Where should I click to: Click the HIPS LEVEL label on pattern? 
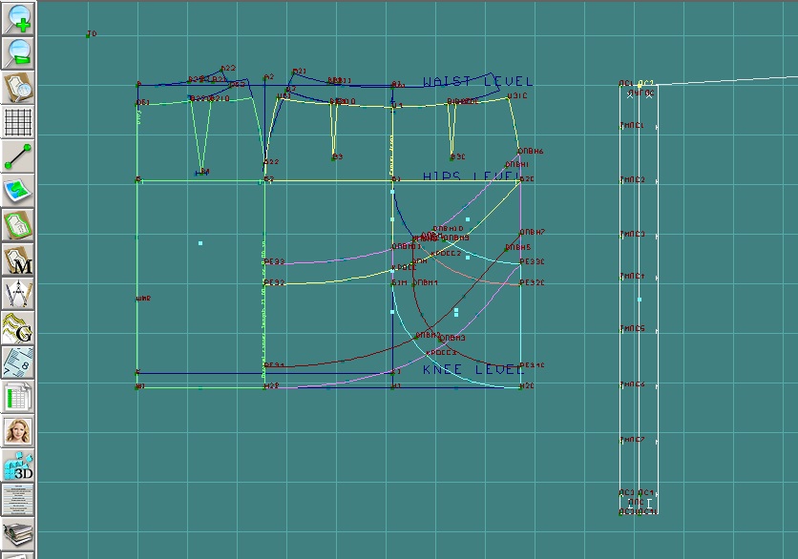point(469,178)
